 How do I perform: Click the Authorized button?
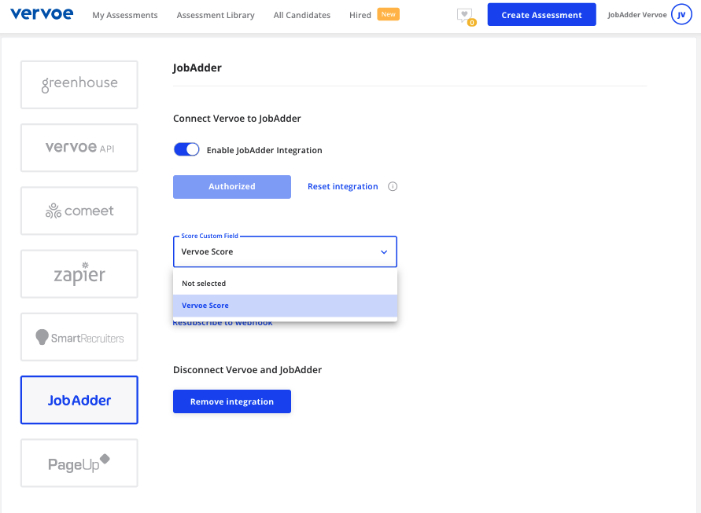pyautogui.click(x=232, y=187)
